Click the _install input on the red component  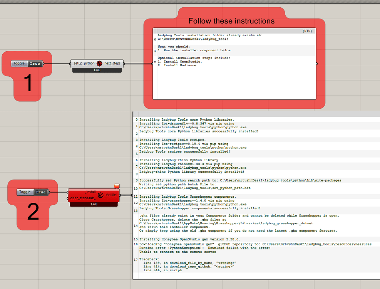(x=90, y=192)
